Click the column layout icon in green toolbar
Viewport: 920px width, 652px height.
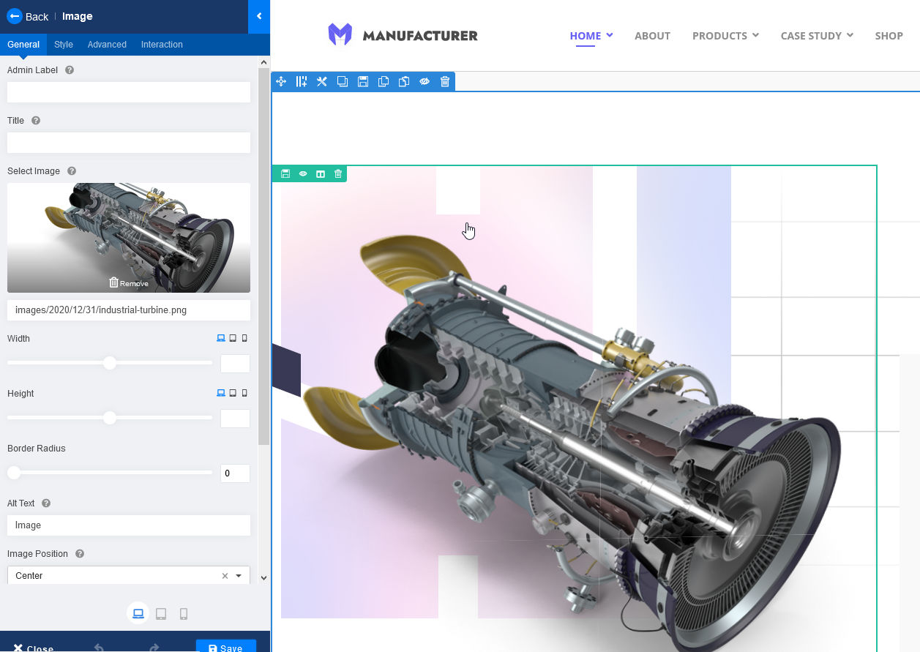[x=321, y=174]
